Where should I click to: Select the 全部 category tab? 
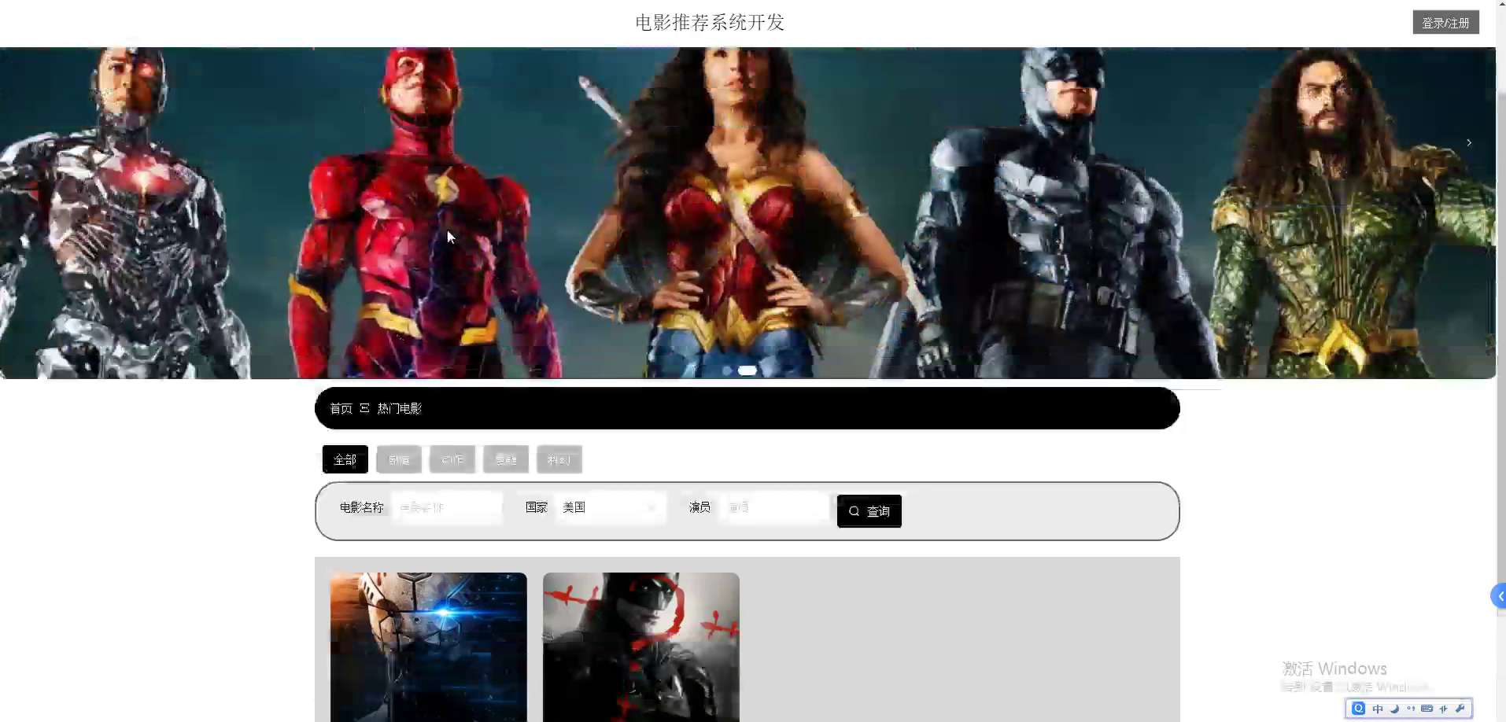(x=345, y=459)
